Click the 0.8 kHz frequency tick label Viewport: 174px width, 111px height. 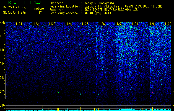(2, 78)
